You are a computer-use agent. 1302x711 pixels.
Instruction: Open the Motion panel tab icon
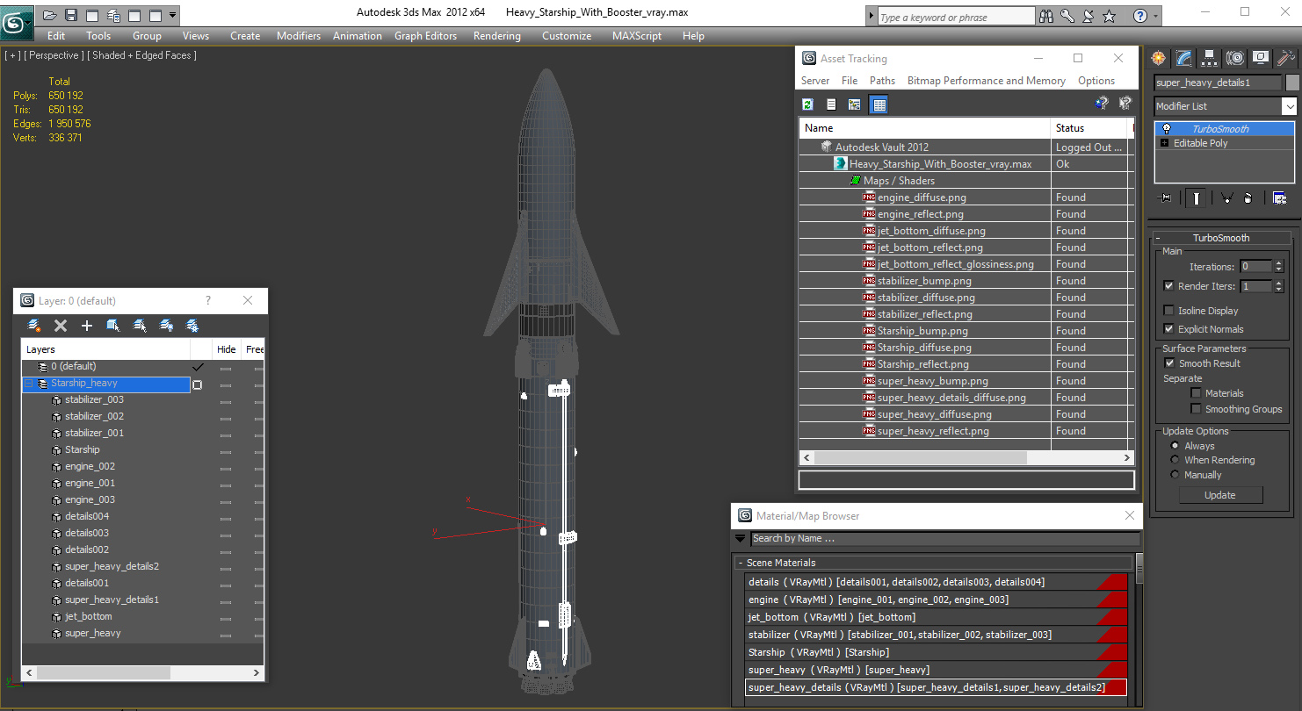pyautogui.click(x=1235, y=58)
